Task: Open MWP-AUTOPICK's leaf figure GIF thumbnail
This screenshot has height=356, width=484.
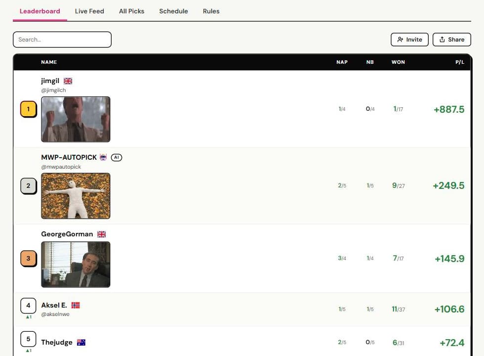Action: [x=76, y=196]
